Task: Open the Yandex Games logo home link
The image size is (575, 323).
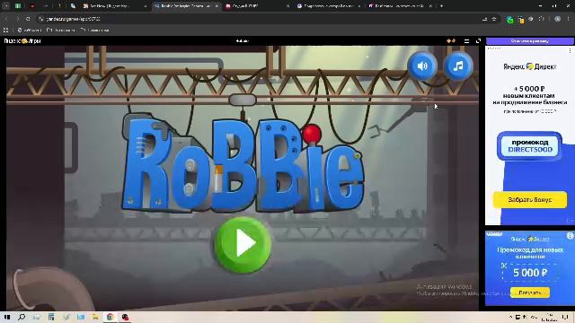Action: (x=22, y=40)
